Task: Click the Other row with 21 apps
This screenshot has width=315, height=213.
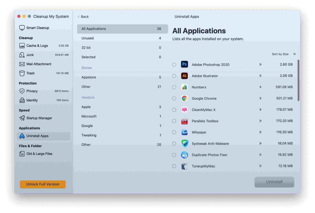Action: (122, 87)
